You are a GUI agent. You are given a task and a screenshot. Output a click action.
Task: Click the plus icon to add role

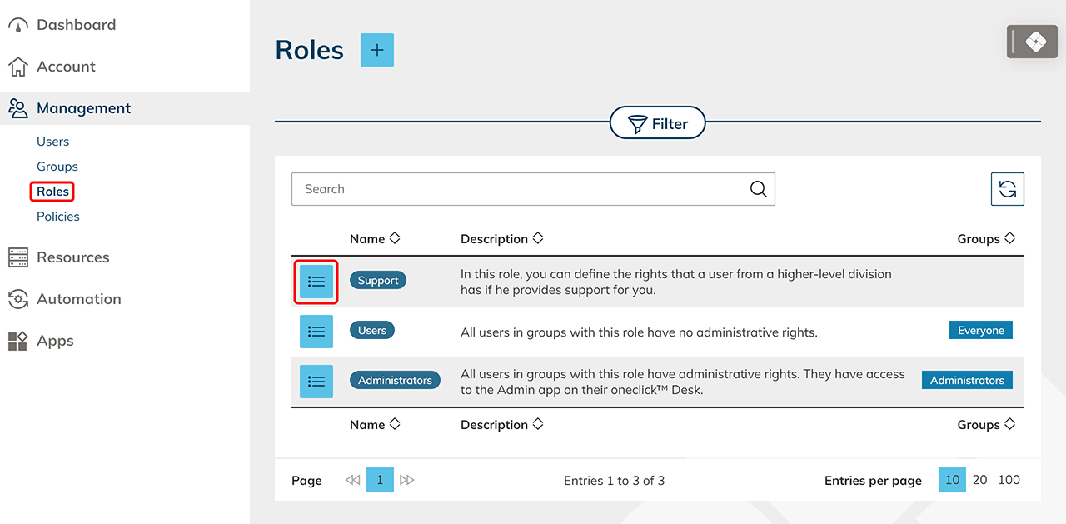point(376,50)
